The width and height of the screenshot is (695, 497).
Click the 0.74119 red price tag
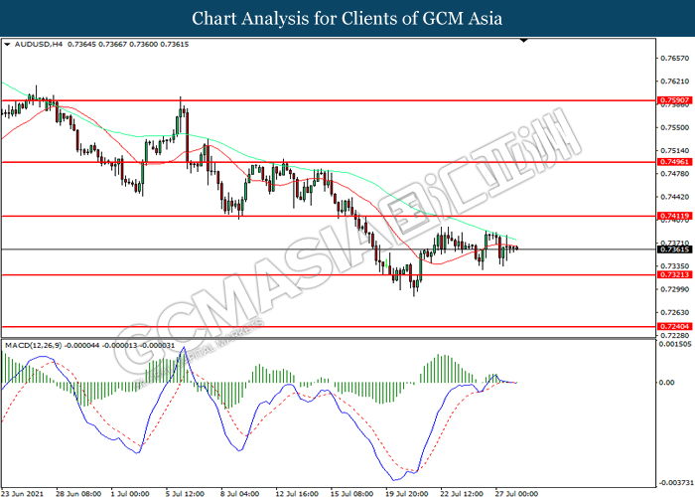point(673,216)
